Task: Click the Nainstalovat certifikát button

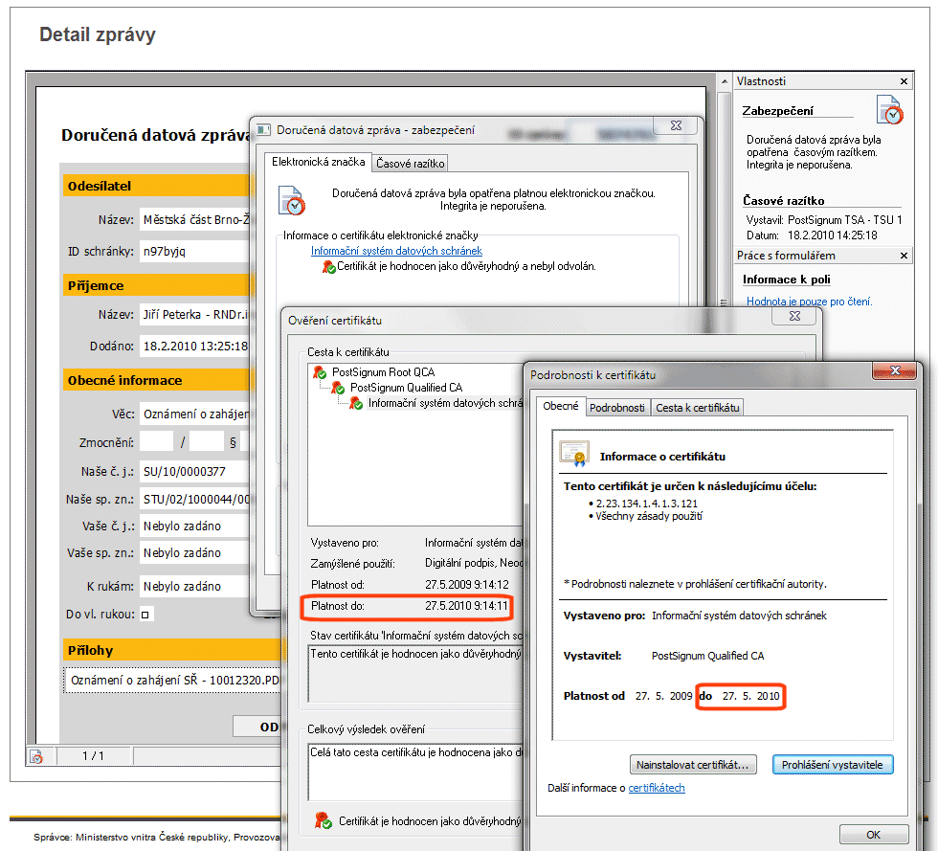Action: pyautogui.click(x=693, y=764)
